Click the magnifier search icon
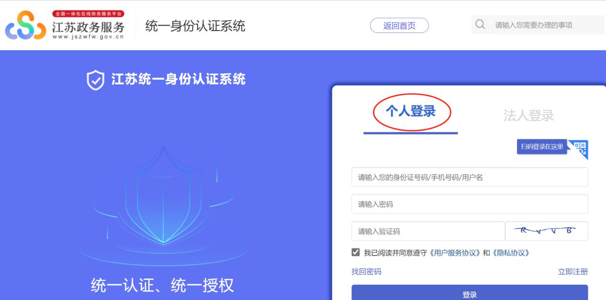The width and height of the screenshot is (606, 300). 480,24
